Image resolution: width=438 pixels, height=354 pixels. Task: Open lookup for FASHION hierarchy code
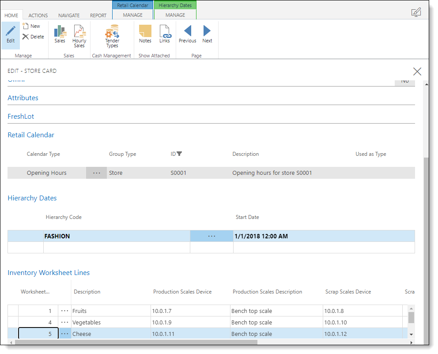[x=212, y=236]
